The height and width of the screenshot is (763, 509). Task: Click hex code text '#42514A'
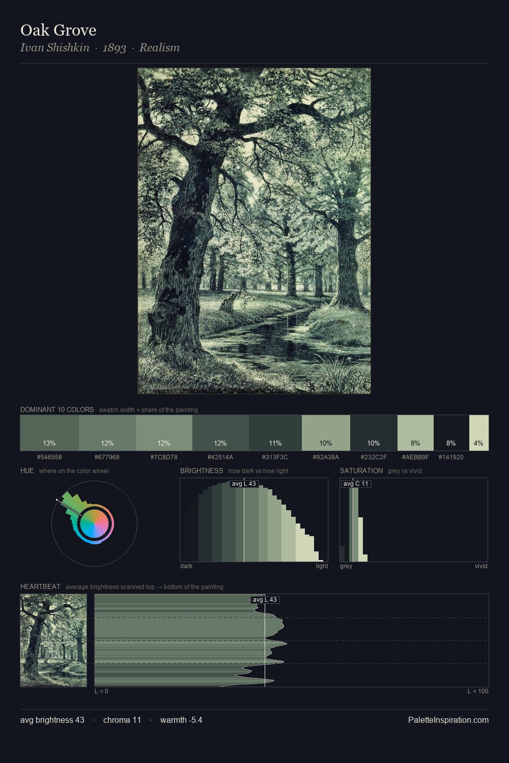pyautogui.click(x=220, y=457)
